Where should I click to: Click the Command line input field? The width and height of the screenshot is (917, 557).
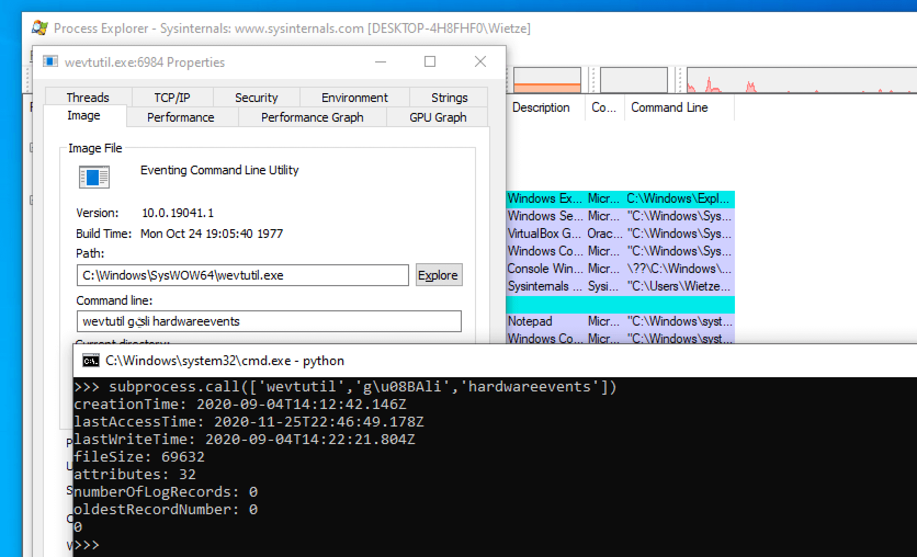pyautogui.click(x=269, y=321)
